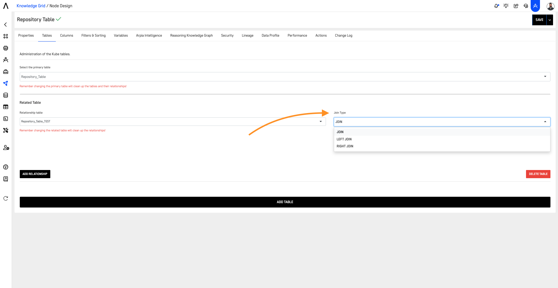Click the refresh icon at sidebar bottom
The height and width of the screenshot is (288, 558).
tap(6, 198)
